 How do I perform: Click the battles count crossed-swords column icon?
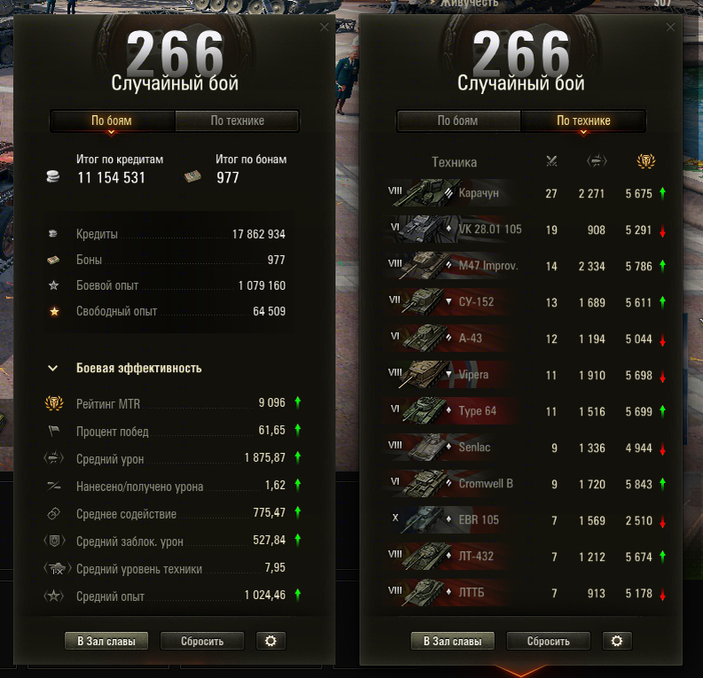point(551,161)
